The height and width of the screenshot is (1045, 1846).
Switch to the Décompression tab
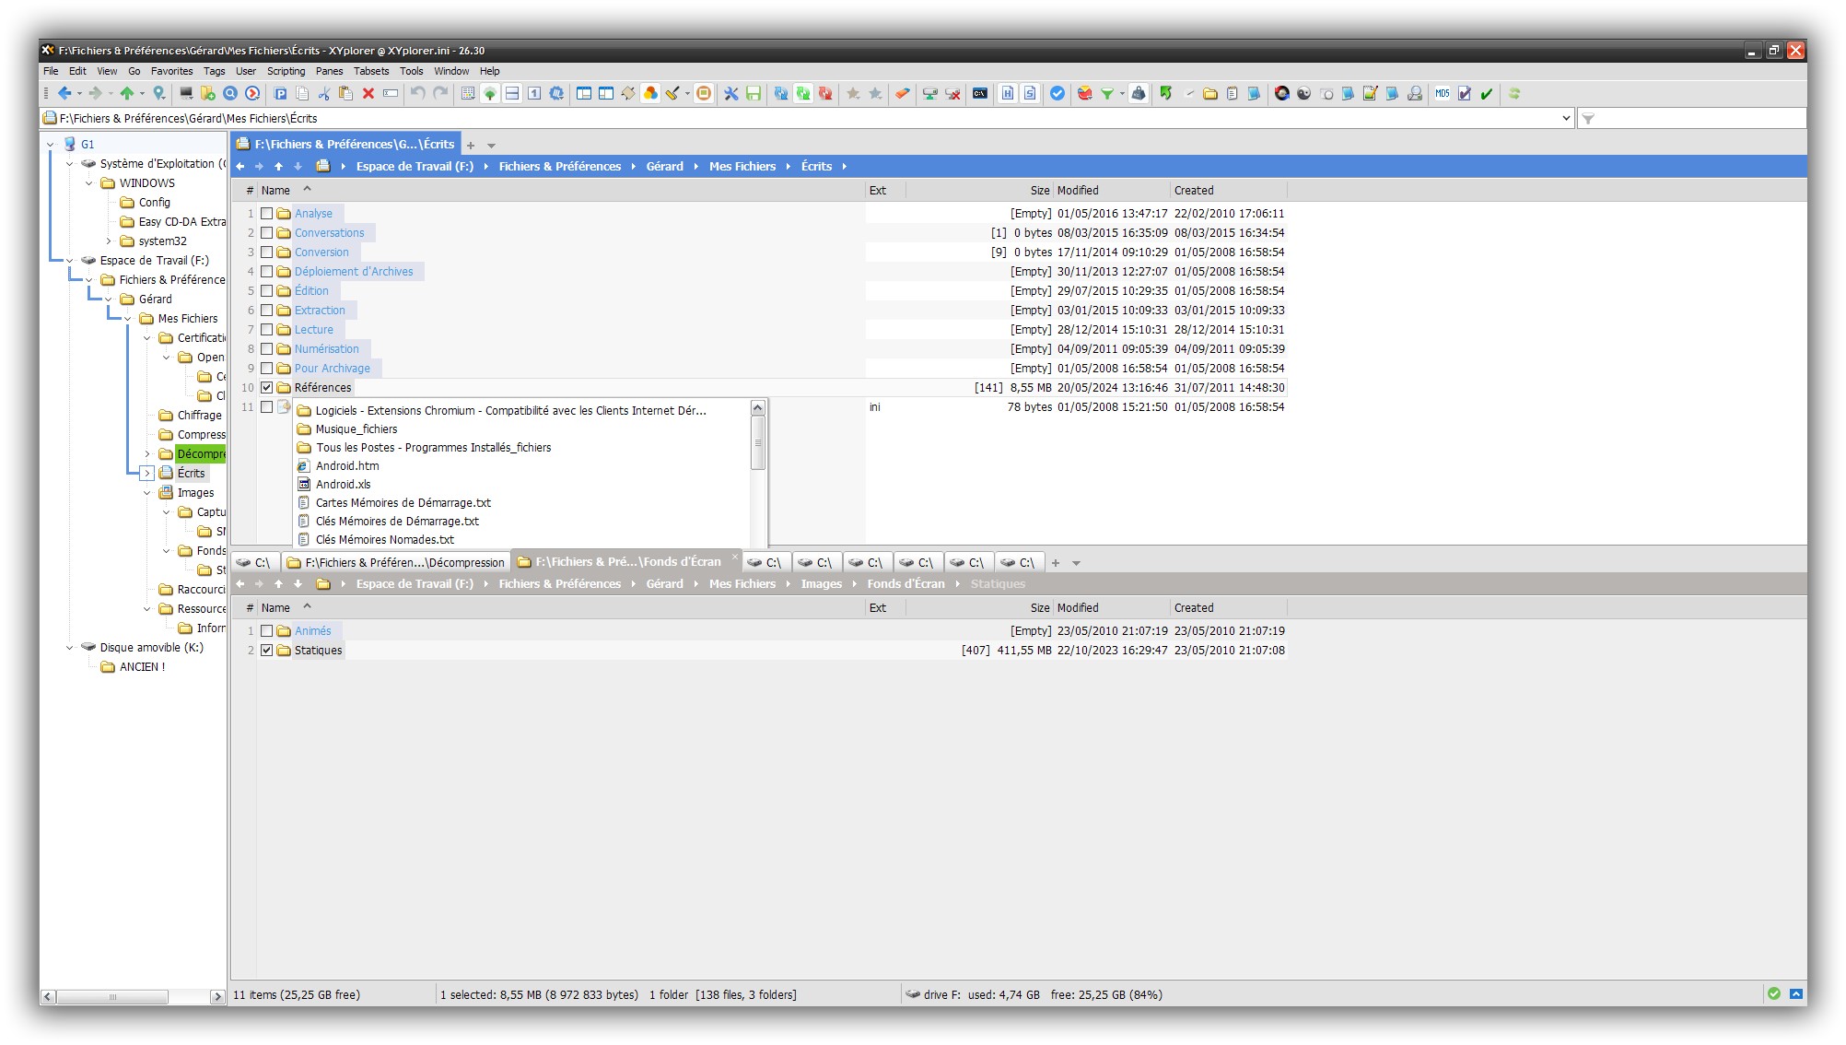click(x=398, y=563)
